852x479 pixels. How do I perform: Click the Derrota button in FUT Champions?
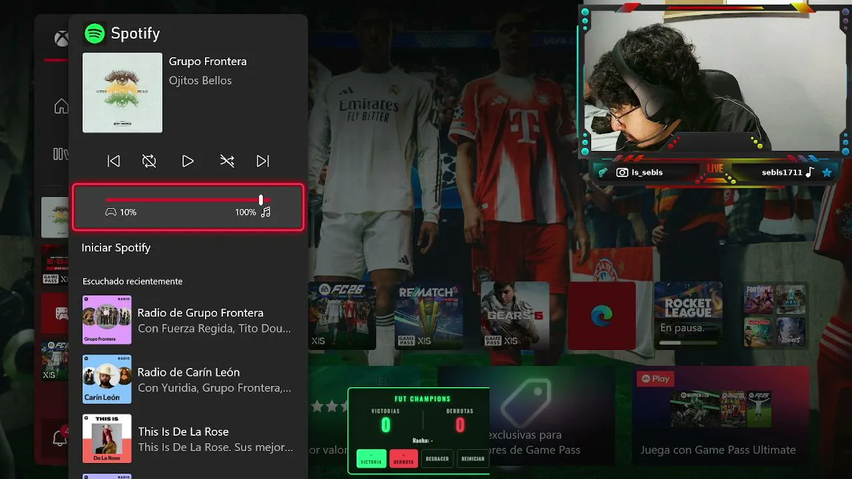click(403, 459)
